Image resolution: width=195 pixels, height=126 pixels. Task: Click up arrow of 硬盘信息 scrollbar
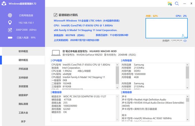point(117,96)
